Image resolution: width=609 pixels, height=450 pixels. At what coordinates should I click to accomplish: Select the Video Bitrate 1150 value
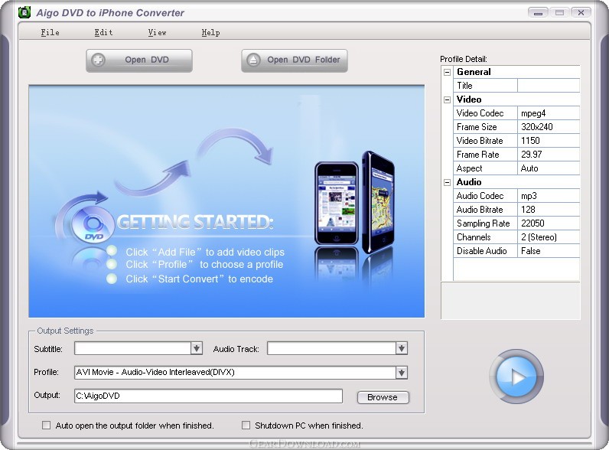(549, 141)
